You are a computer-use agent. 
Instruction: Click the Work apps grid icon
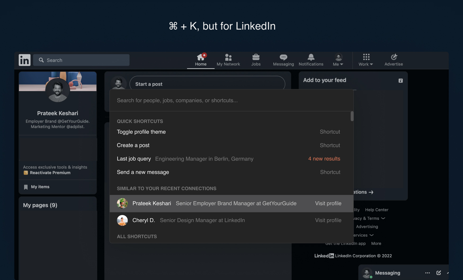[366, 57]
